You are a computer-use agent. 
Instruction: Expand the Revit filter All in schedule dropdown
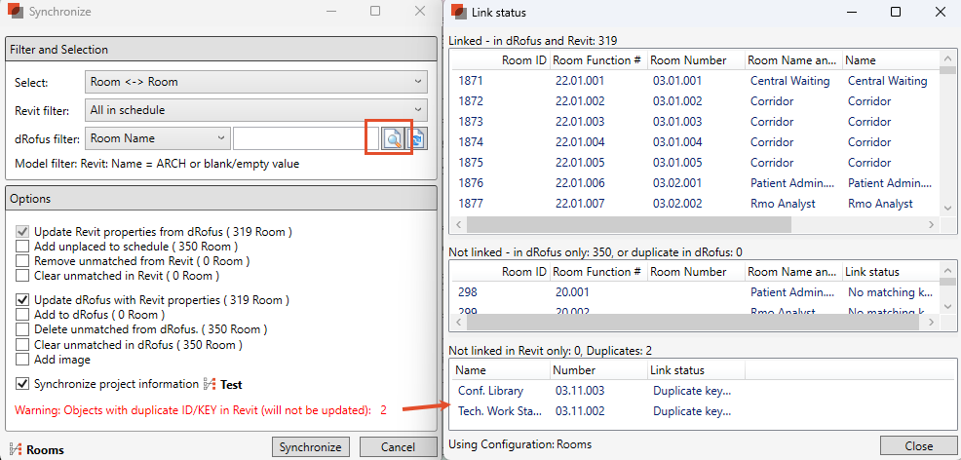pyautogui.click(x=256, y=110)
